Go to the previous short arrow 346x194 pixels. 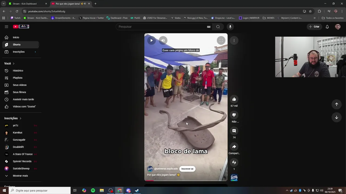point(337,104)
